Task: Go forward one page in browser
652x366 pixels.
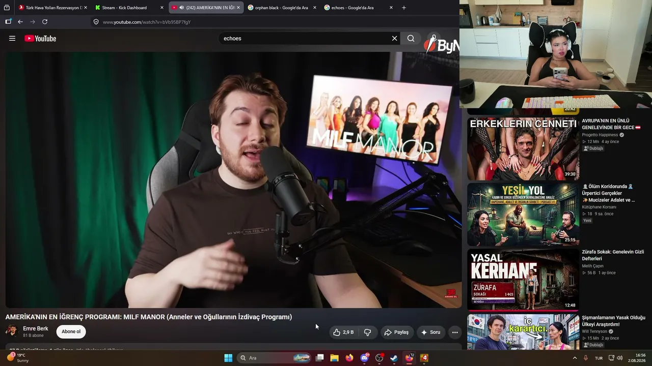Action: coord(33,22)
